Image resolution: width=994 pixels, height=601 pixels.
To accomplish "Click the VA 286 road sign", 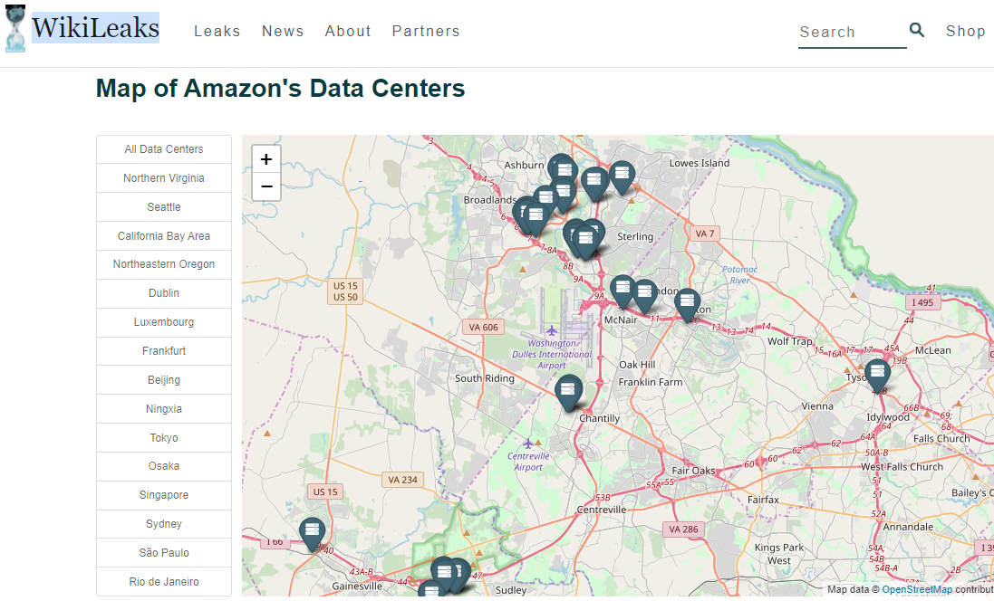I will pyautogui.click(x=683, y=529).
